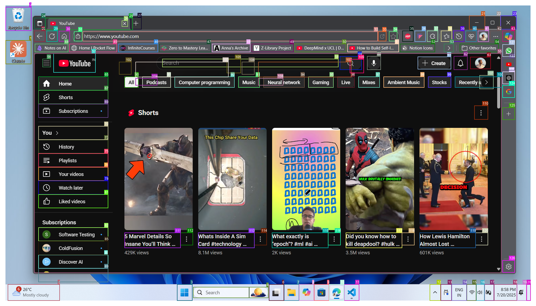Click the browser Home button
The image size is (536, 306).
[x=64, y=36]
